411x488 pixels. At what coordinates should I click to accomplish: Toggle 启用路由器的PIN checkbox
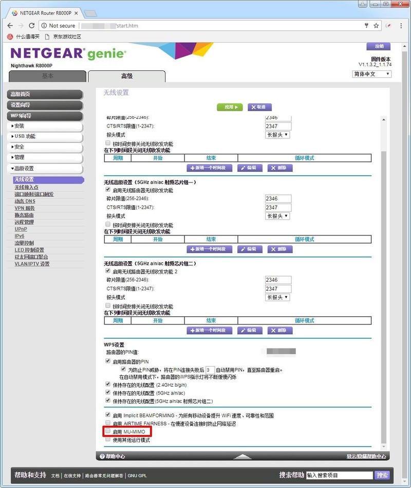click(x=108, y=360)
